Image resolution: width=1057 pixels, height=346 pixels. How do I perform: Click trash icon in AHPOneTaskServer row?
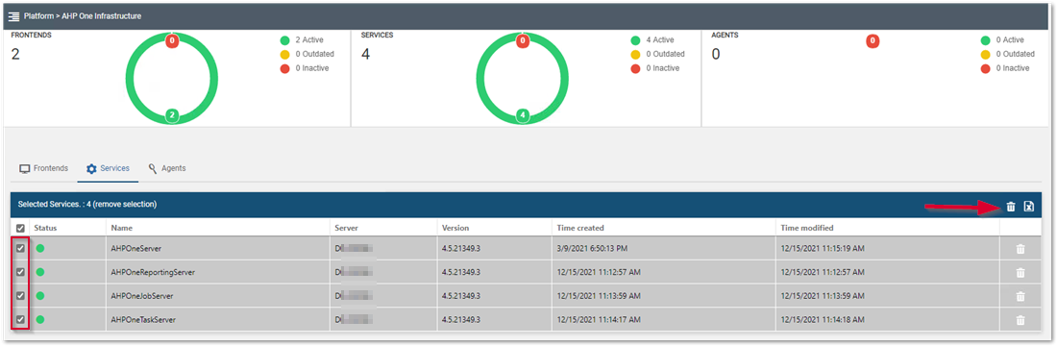coord(1020,320)
